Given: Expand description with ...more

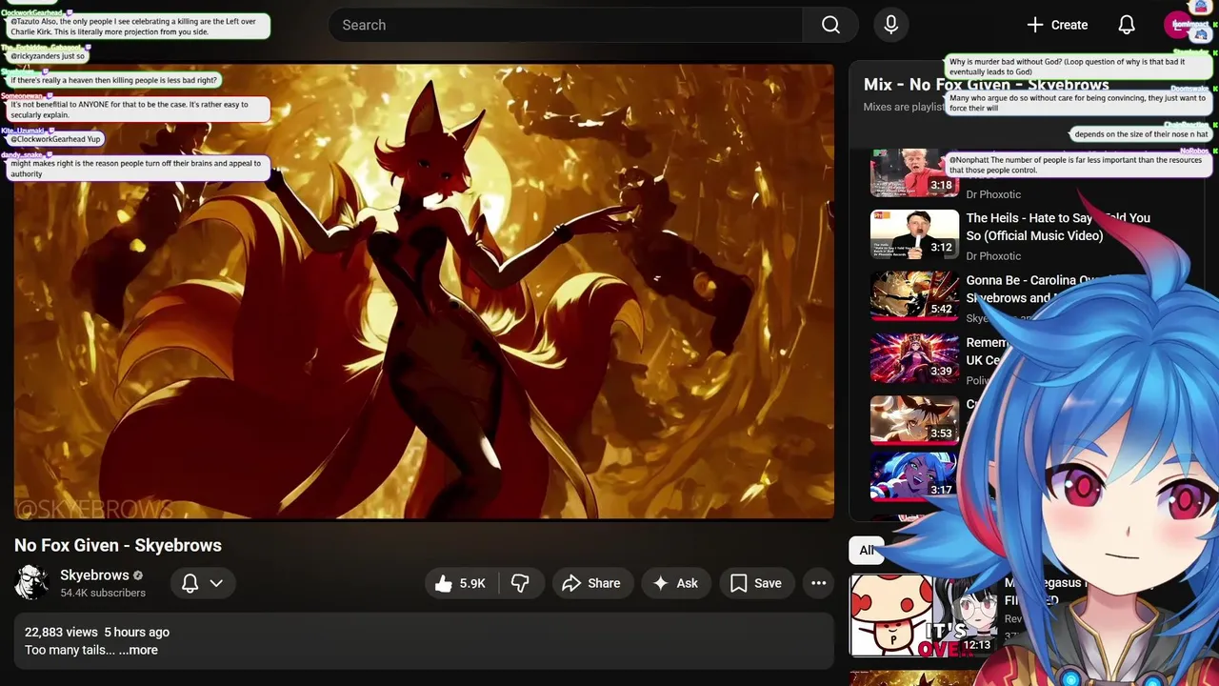Looking at the screenshot, I should [x=138, y=650].
